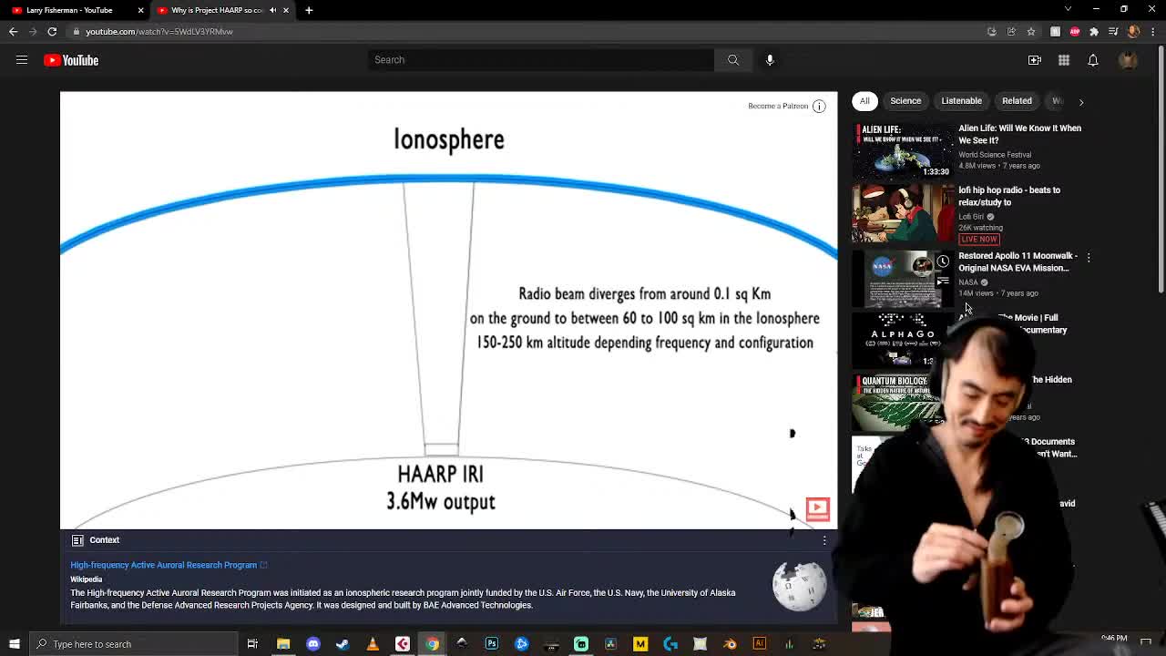Open the Alien Life video thumbnail
This screenshot has width=1166, height=656.
coord(903,150)
